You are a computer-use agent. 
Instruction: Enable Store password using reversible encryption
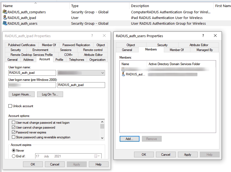(14, 137)
